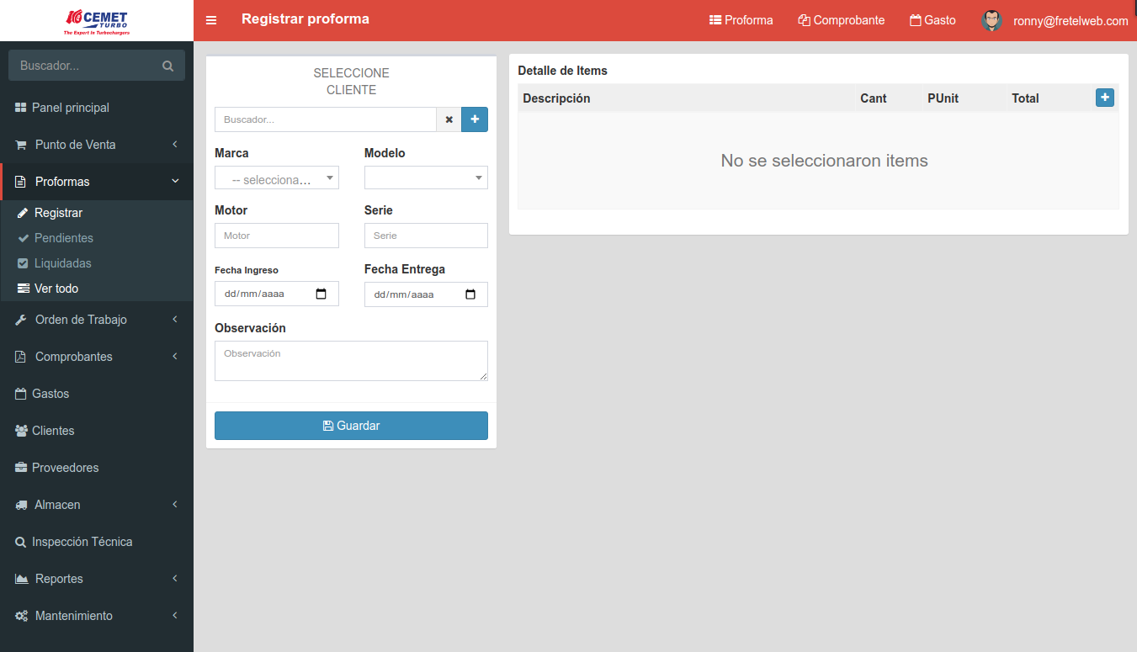Open the Modelo dropdown
This screenshot has width=1137, height=652.
pos(426,178)
